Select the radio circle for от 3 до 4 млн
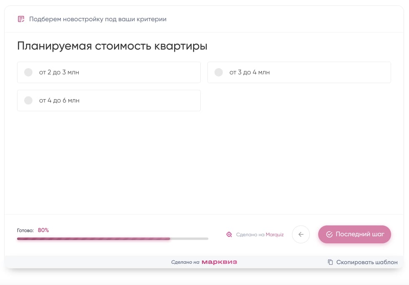The height and width of the screenshot is (285, 409). pyautogui.click(x=219, y=72)
